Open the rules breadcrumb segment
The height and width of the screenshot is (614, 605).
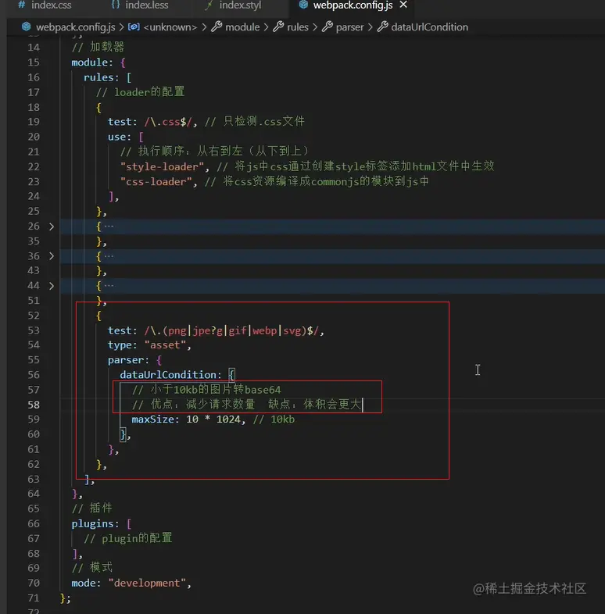[x=297, y=27]
